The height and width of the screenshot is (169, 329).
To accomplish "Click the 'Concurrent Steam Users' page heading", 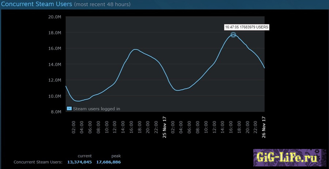I will [36, 4].
